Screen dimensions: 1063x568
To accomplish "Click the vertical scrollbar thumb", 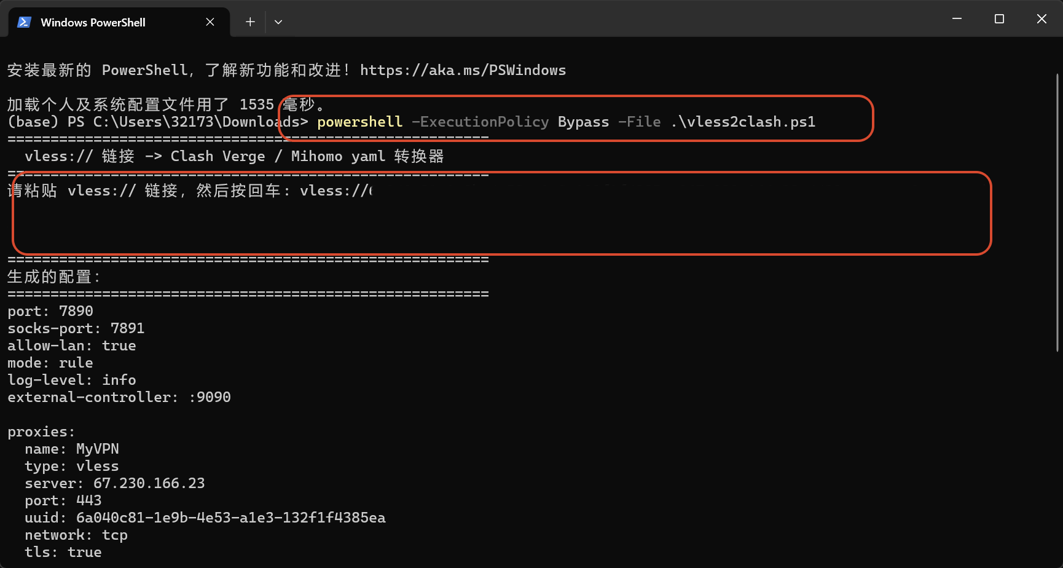I will (1057, 212).
